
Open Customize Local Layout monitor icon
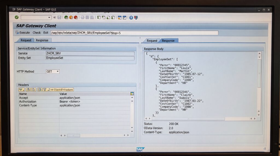(x=136, y=18)
